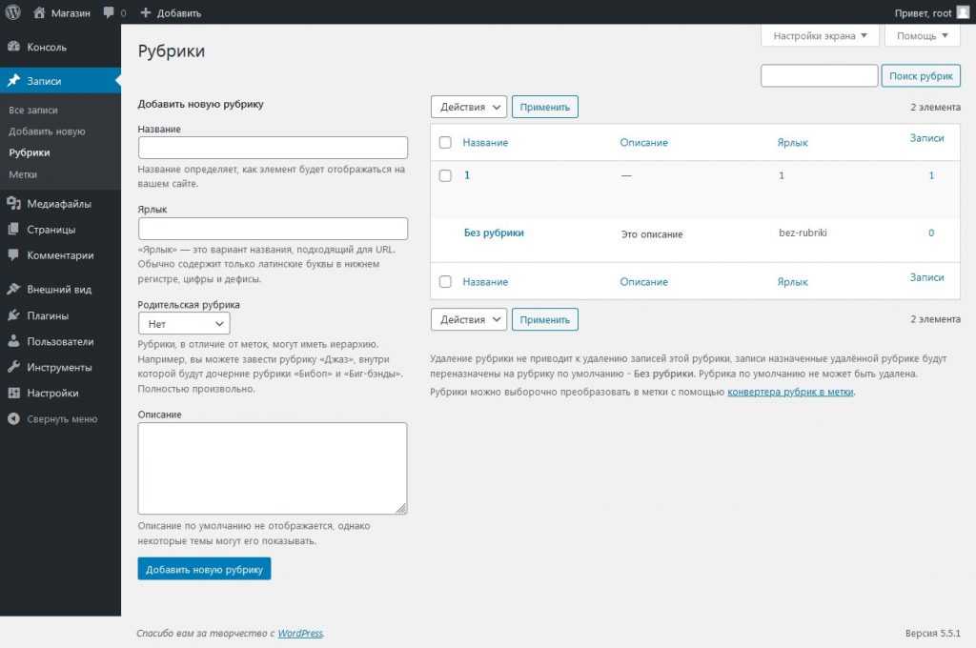Collapse sidebar with Свернуть меню icon
This screenshot has width=976, height=648.
click(13, 418)
